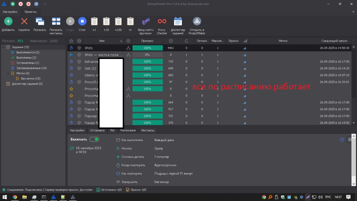
Task: Select the Get (2) project row
Action: (209, 68)
